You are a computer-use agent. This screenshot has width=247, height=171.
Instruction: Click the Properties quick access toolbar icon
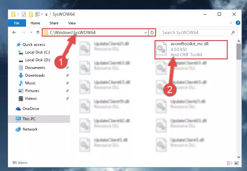pyautogui.click(x=24, y=14)
